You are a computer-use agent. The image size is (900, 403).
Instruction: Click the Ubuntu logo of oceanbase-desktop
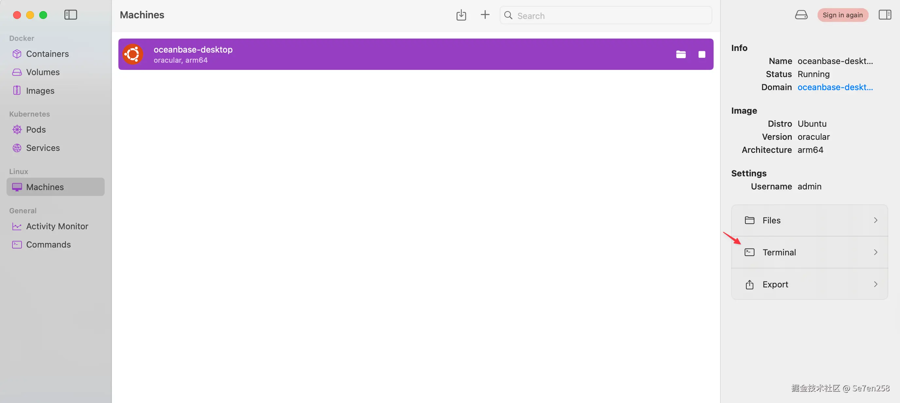point(133,54)
